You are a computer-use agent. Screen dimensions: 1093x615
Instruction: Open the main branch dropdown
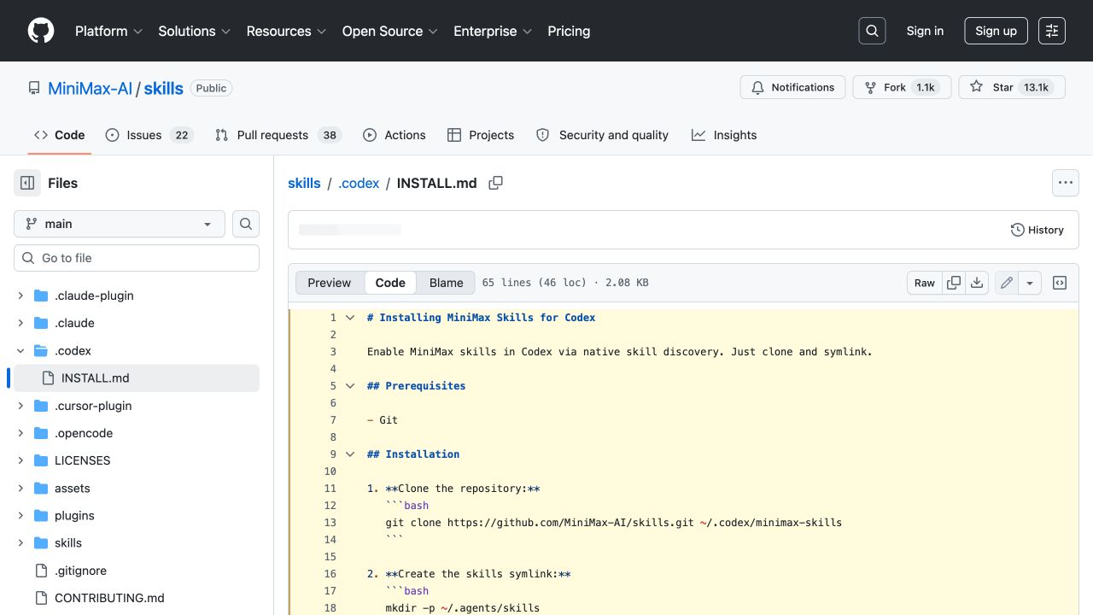(120, 224)
